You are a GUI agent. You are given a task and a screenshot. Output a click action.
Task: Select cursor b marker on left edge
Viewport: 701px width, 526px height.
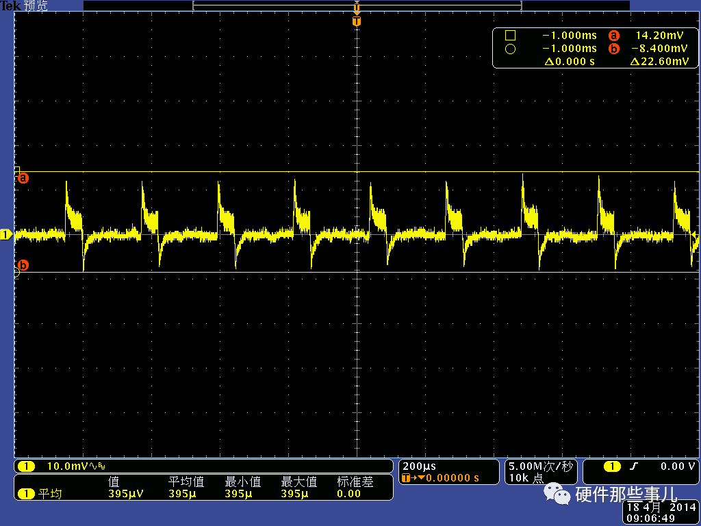(x=23, y=265)
